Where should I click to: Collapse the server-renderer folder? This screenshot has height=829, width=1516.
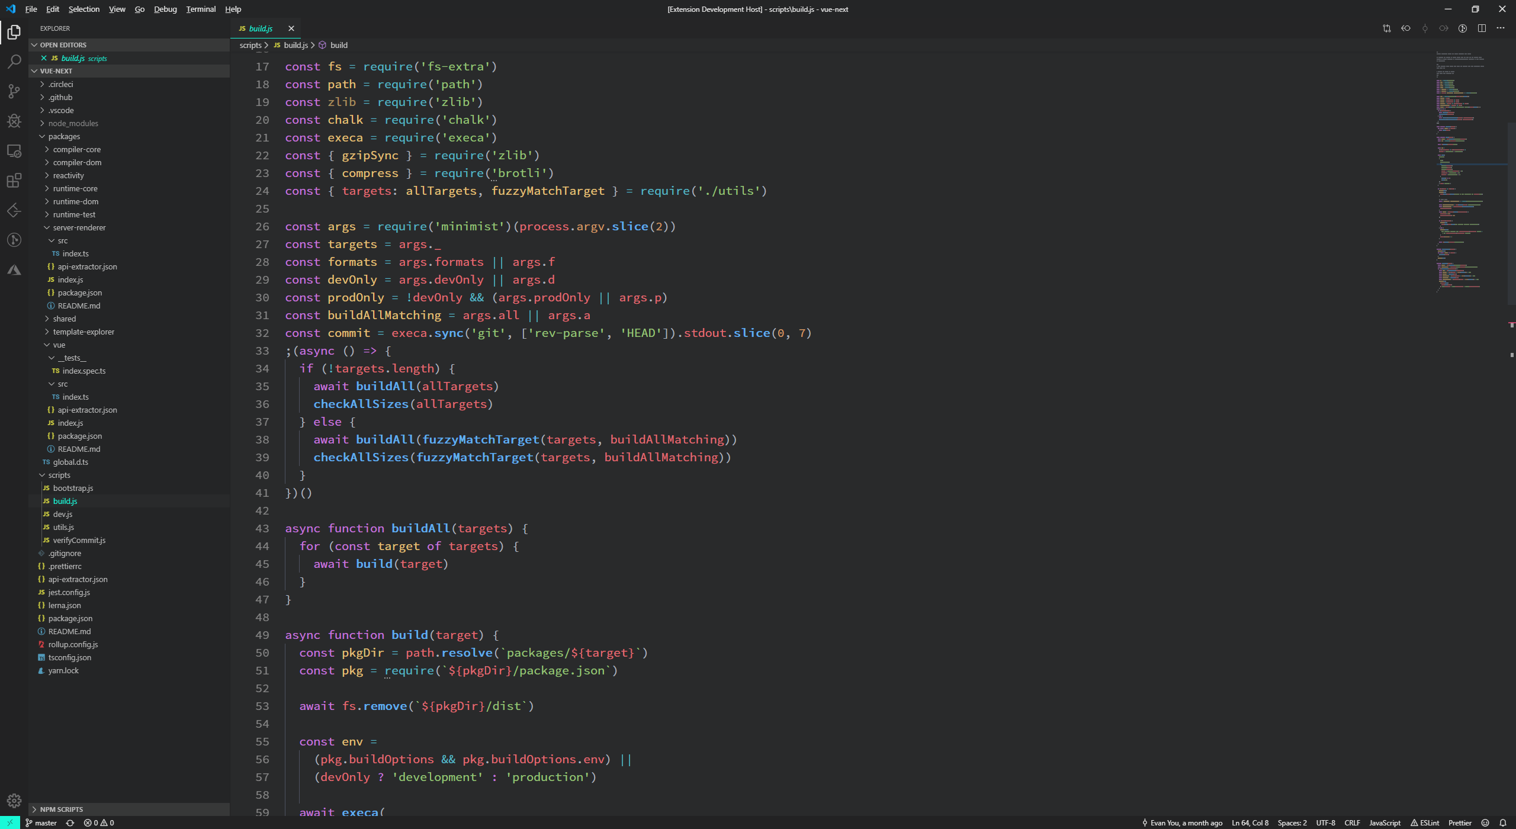click(79, 227)
